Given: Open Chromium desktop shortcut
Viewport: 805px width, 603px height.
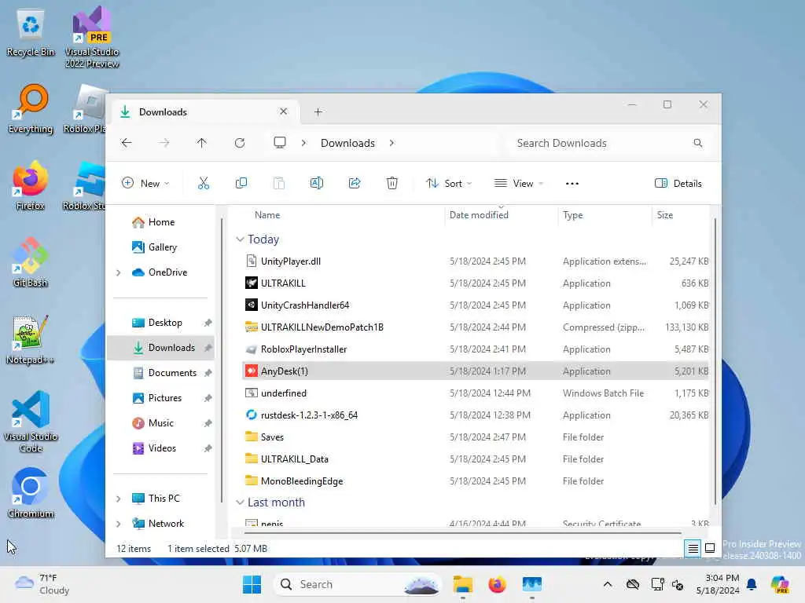Looking at the screenshot, I should [31, 493].
